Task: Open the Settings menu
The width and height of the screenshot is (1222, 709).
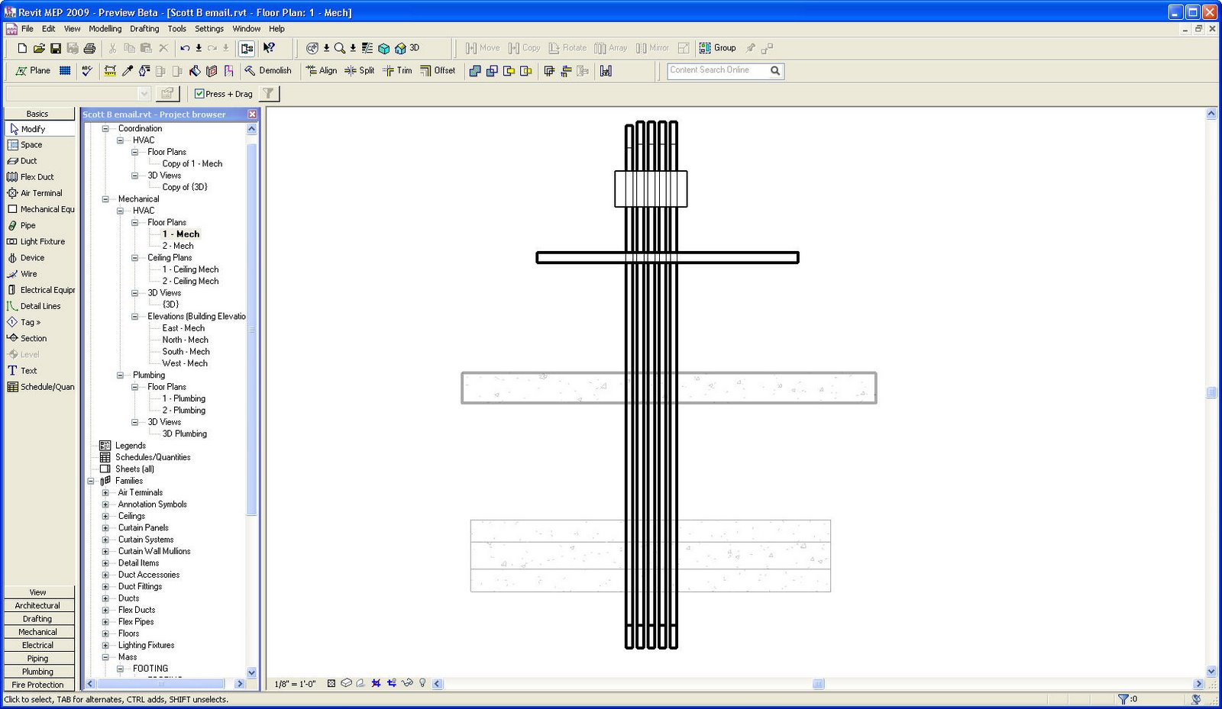Action: (209, 29)
